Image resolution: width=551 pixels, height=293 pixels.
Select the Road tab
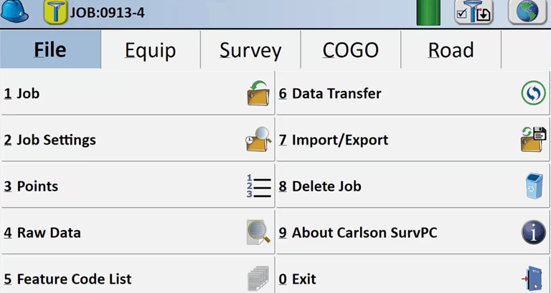[451, 50]
